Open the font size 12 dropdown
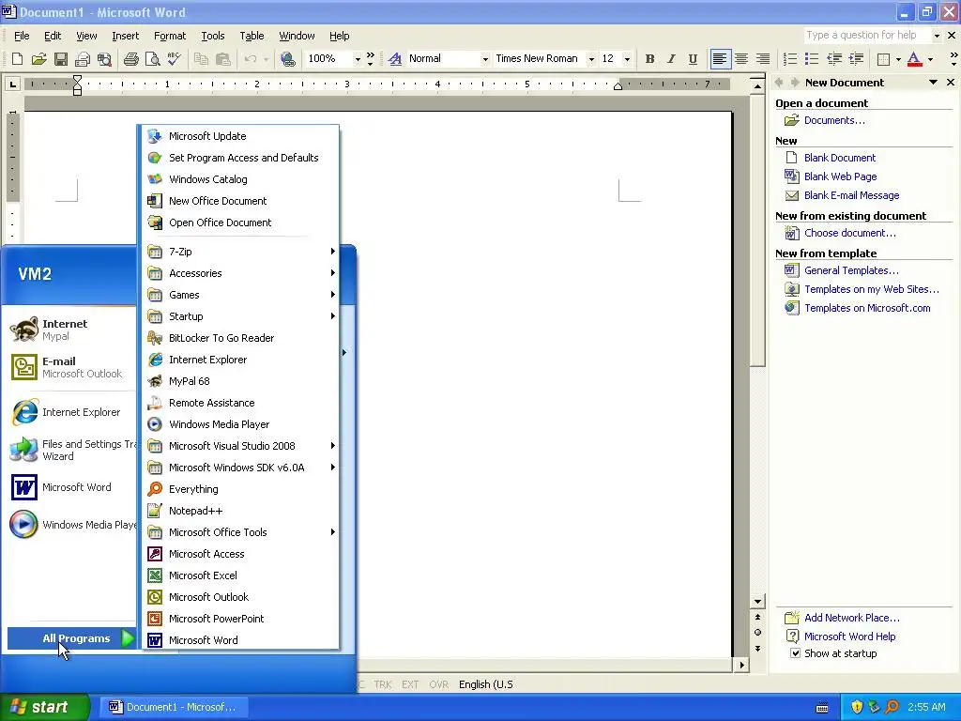 626,59
